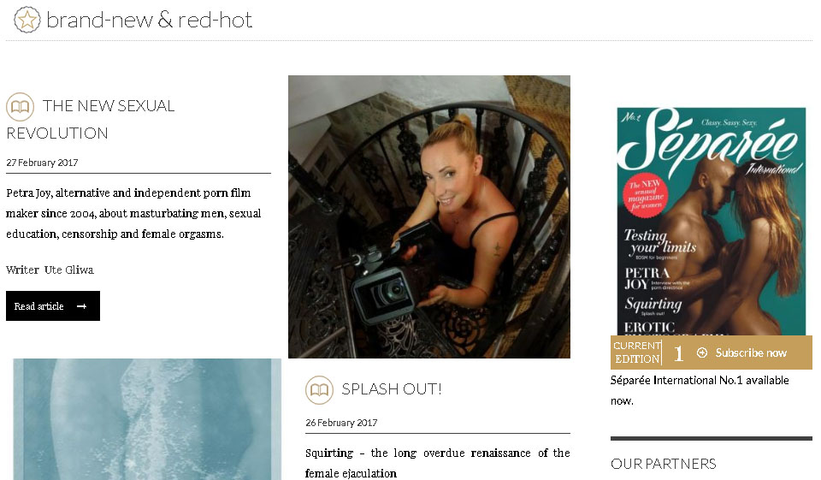Screen dimensions: 821x480
Task: Open the Splash Out! article title
Action: coord(392,388)
